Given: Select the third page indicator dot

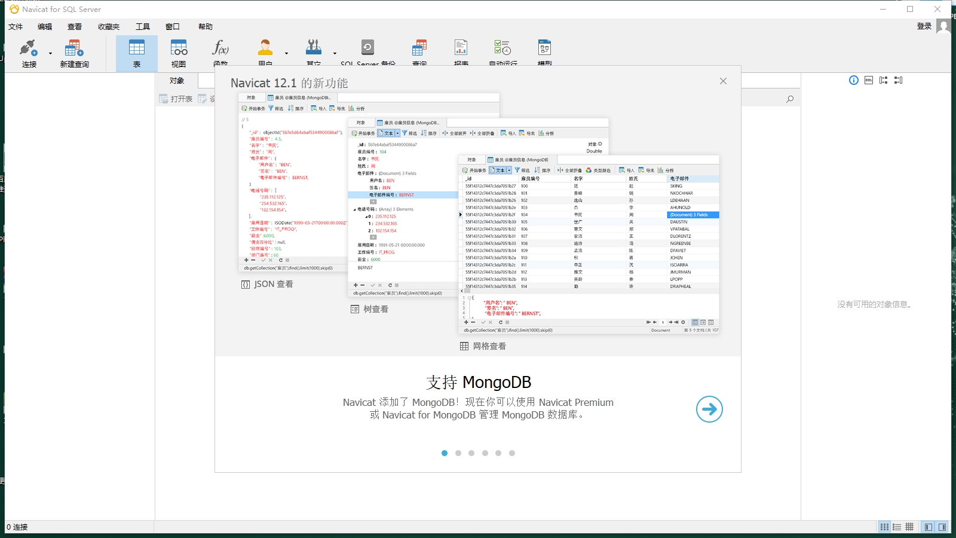Looking at the screenshot, I should 471,453.
